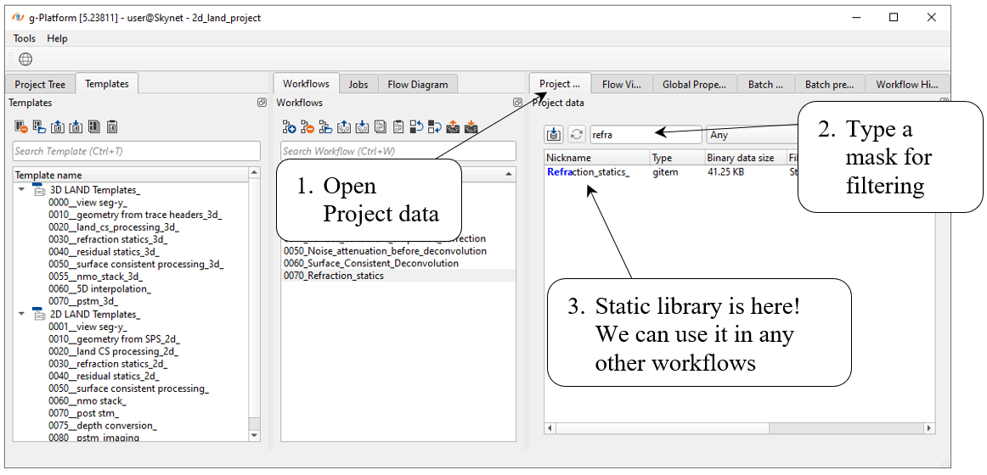The height and width of the screenshot is (475, 987).
Task: Collapse the 3D LAND Templates tree node
Action: coord(20,190)
